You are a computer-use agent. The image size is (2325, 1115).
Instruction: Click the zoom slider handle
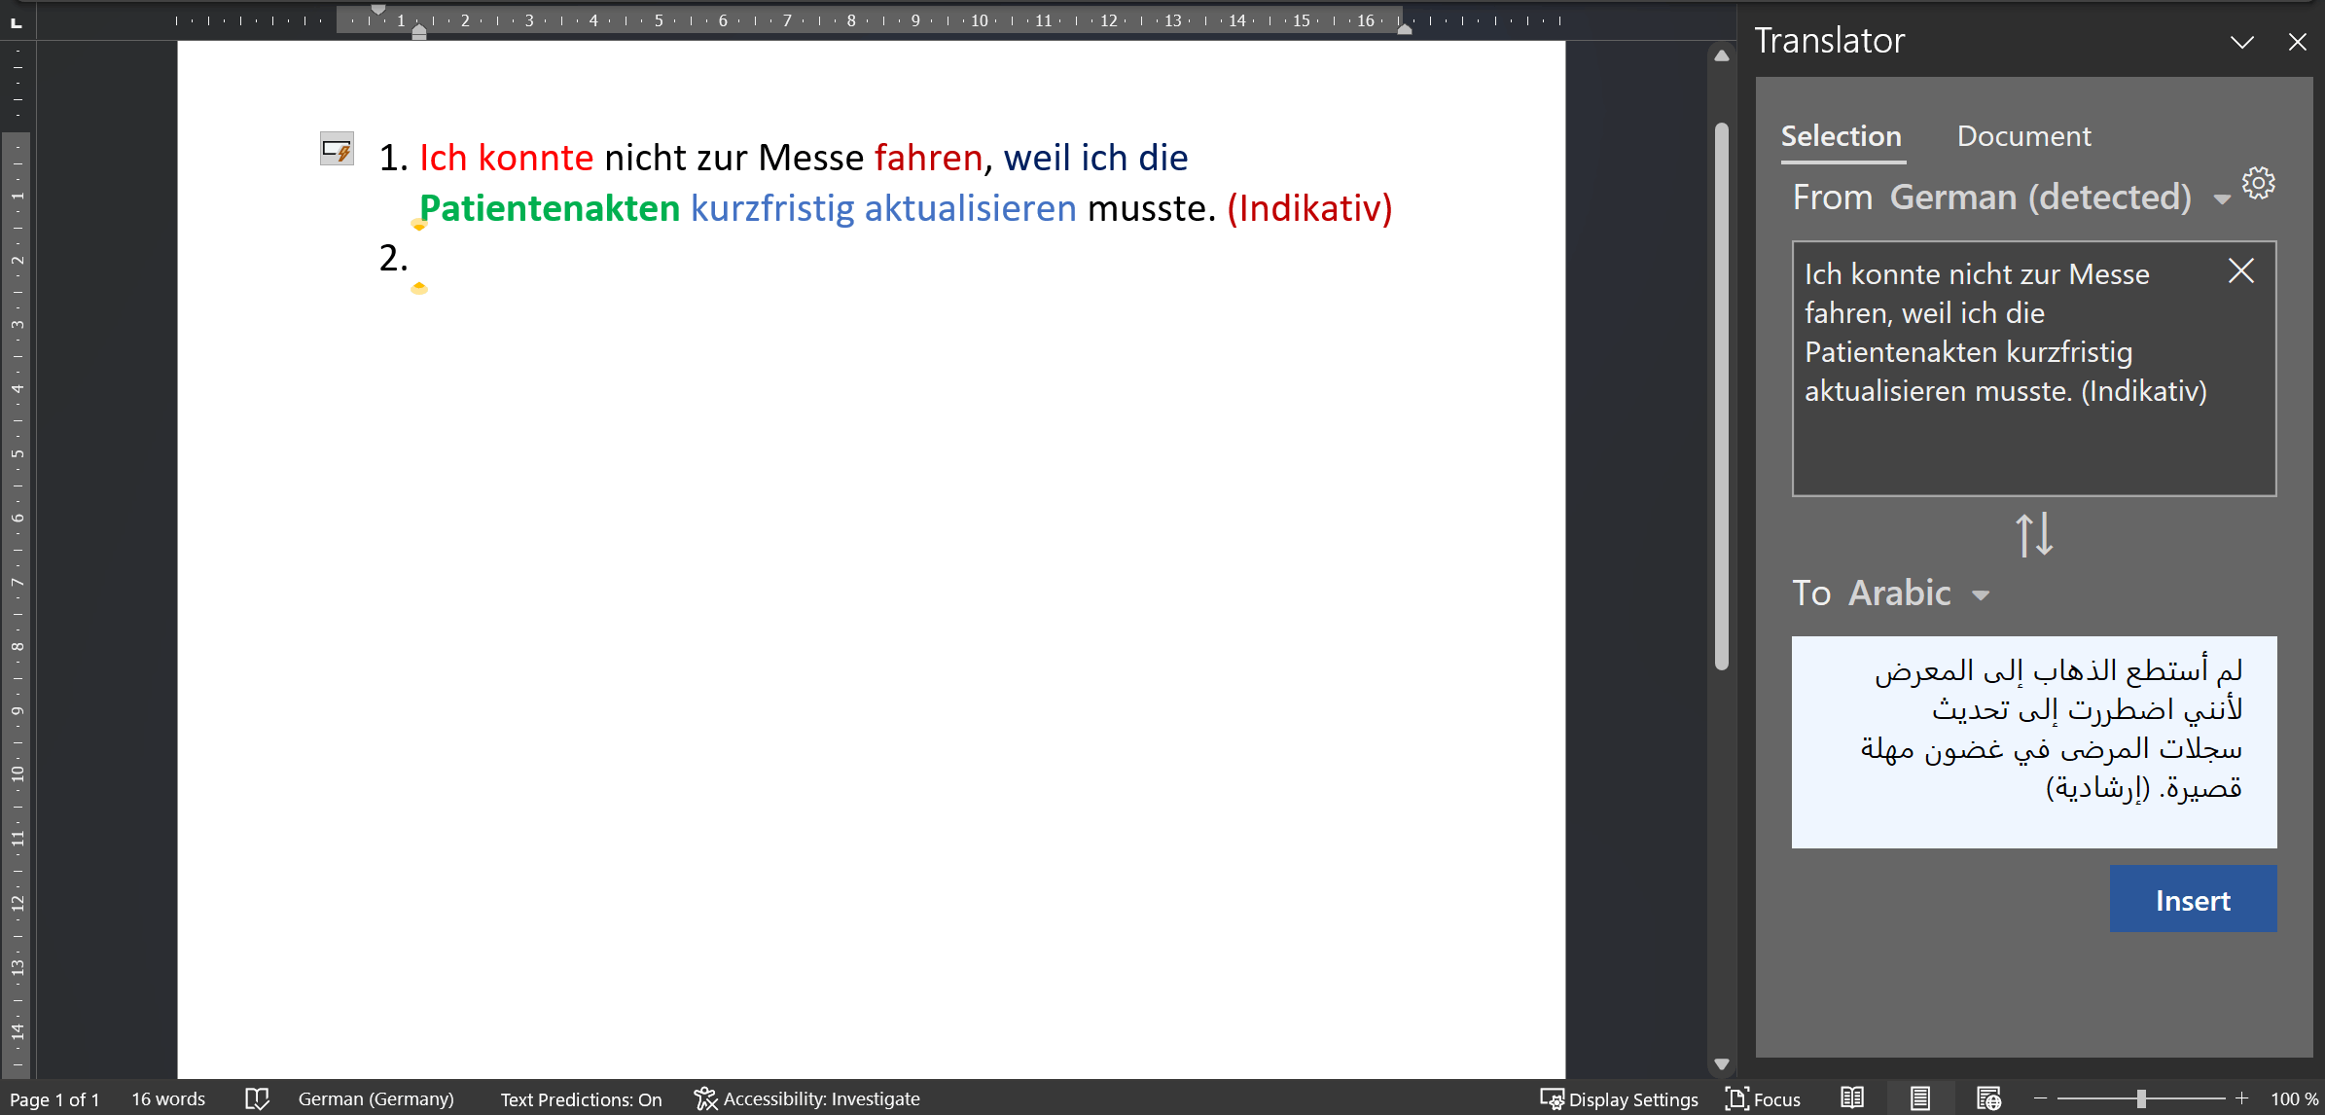(2141, 1098)
